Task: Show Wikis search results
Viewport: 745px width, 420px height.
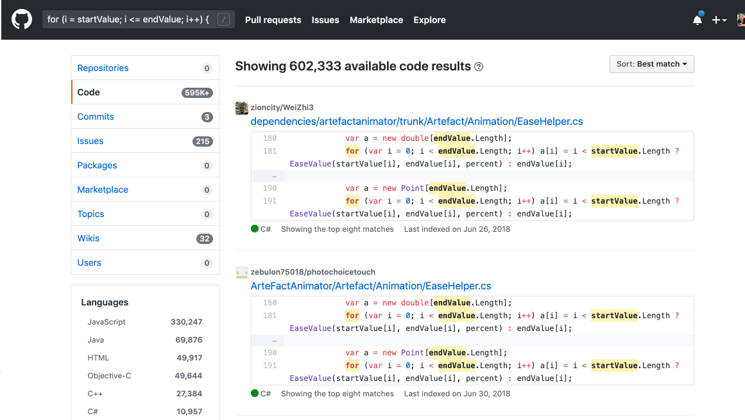Action: coord(89,238)
